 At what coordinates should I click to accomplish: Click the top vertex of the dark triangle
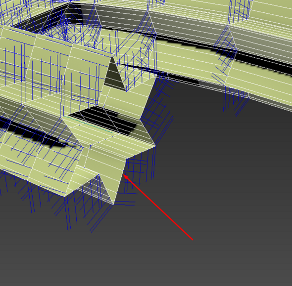(x=112, y=55)
